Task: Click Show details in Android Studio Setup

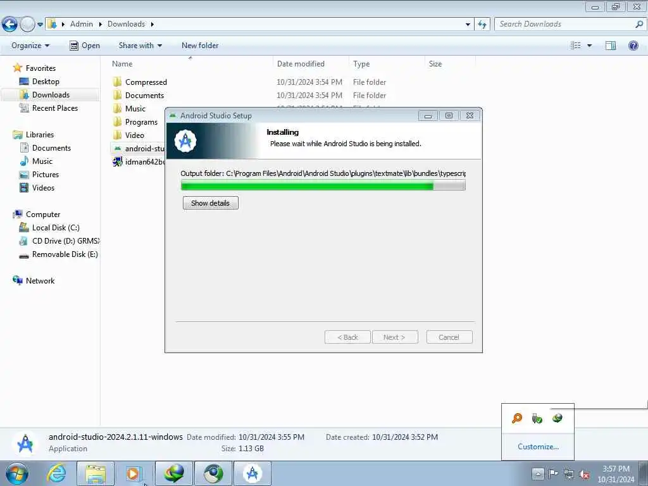Action: (210, 203)
